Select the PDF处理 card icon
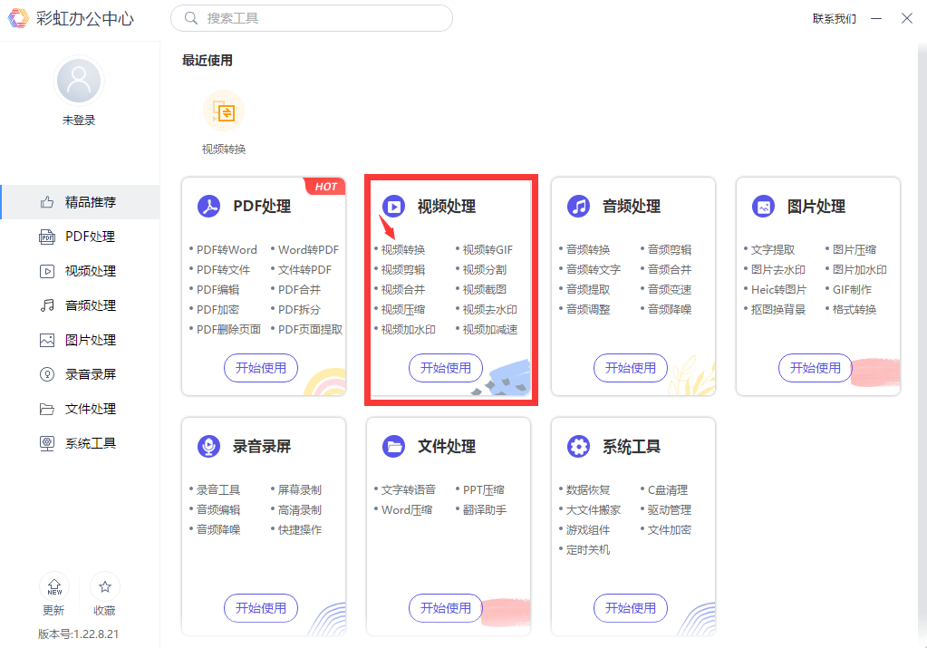The image size is (927, 648). (x=208, y=206)
